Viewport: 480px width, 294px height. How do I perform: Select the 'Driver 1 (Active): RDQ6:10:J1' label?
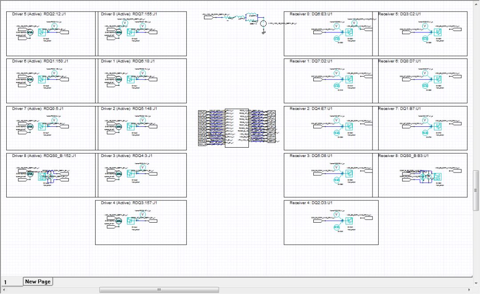tap(128, 61)
